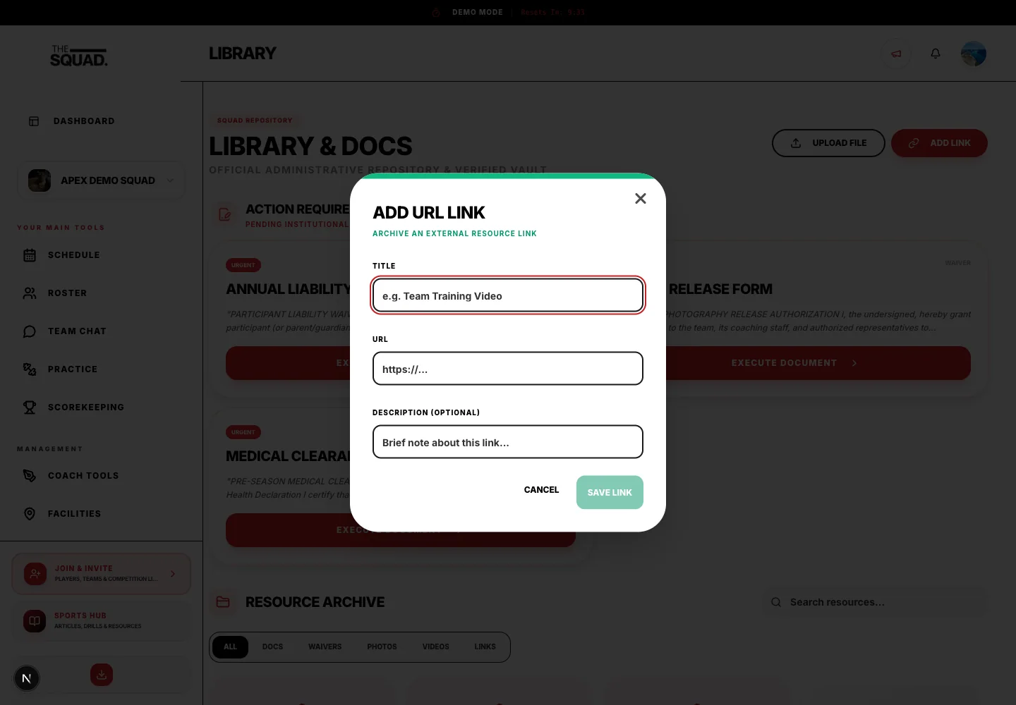Screen dimensions: 1016x705
Task: Click the Schedule calendar icon
Action: tap(30, 255)
